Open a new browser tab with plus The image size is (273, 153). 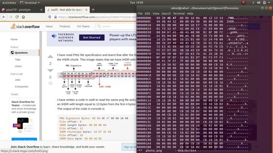tap(93, 10)
